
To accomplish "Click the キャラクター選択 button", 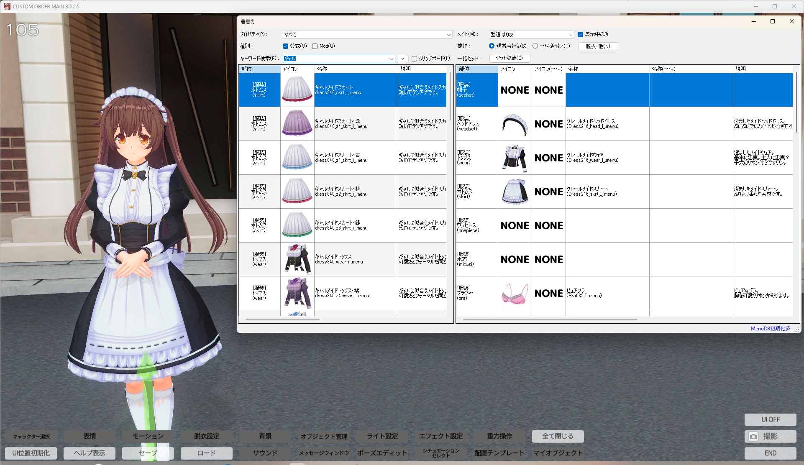I will pyautogui.click(x=31, y=436).
